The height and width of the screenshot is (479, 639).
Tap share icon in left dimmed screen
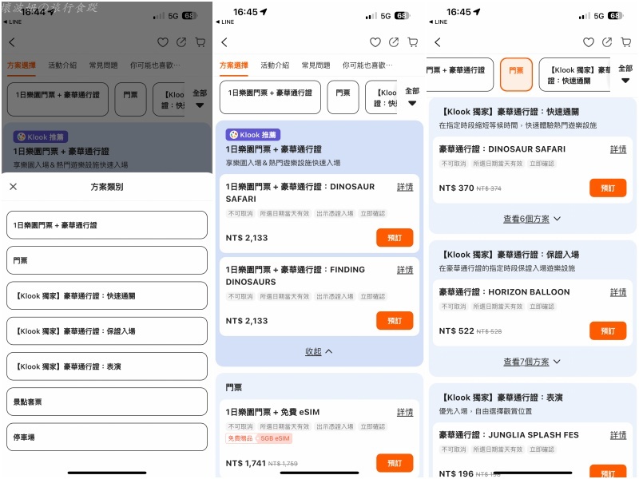[181, 42]
